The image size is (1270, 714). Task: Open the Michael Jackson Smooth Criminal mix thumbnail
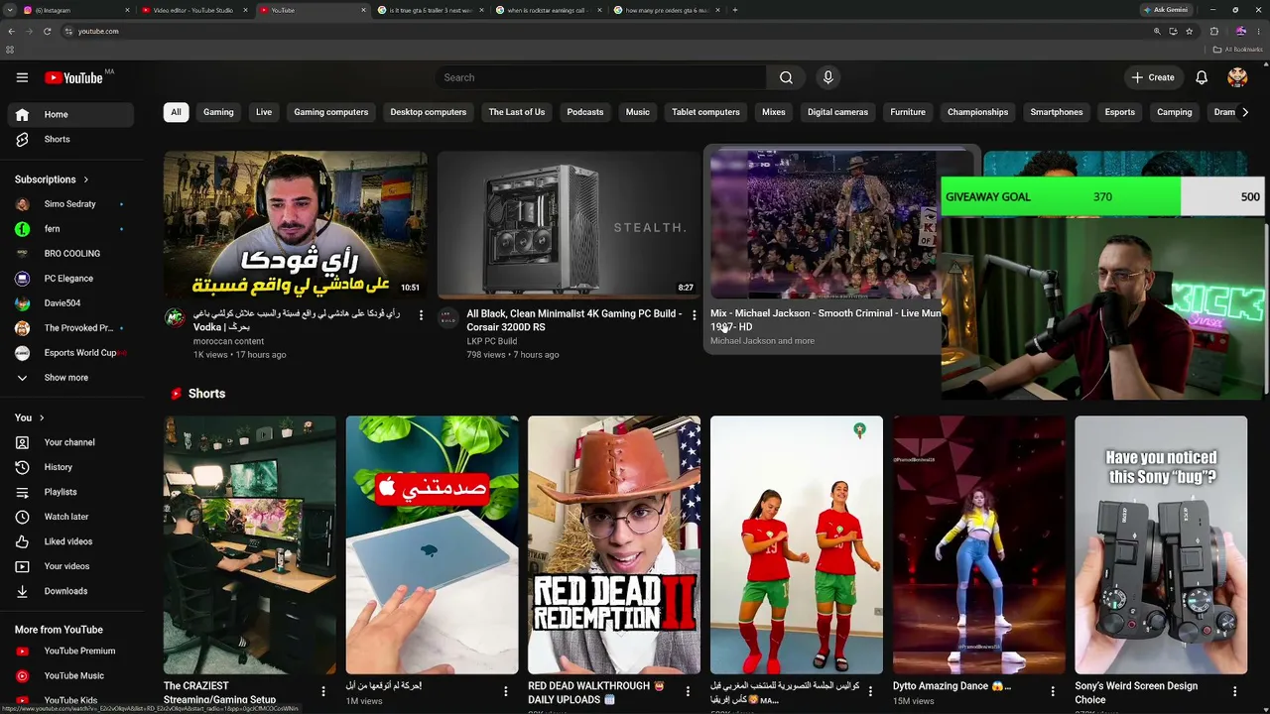(x=824, y=225)
